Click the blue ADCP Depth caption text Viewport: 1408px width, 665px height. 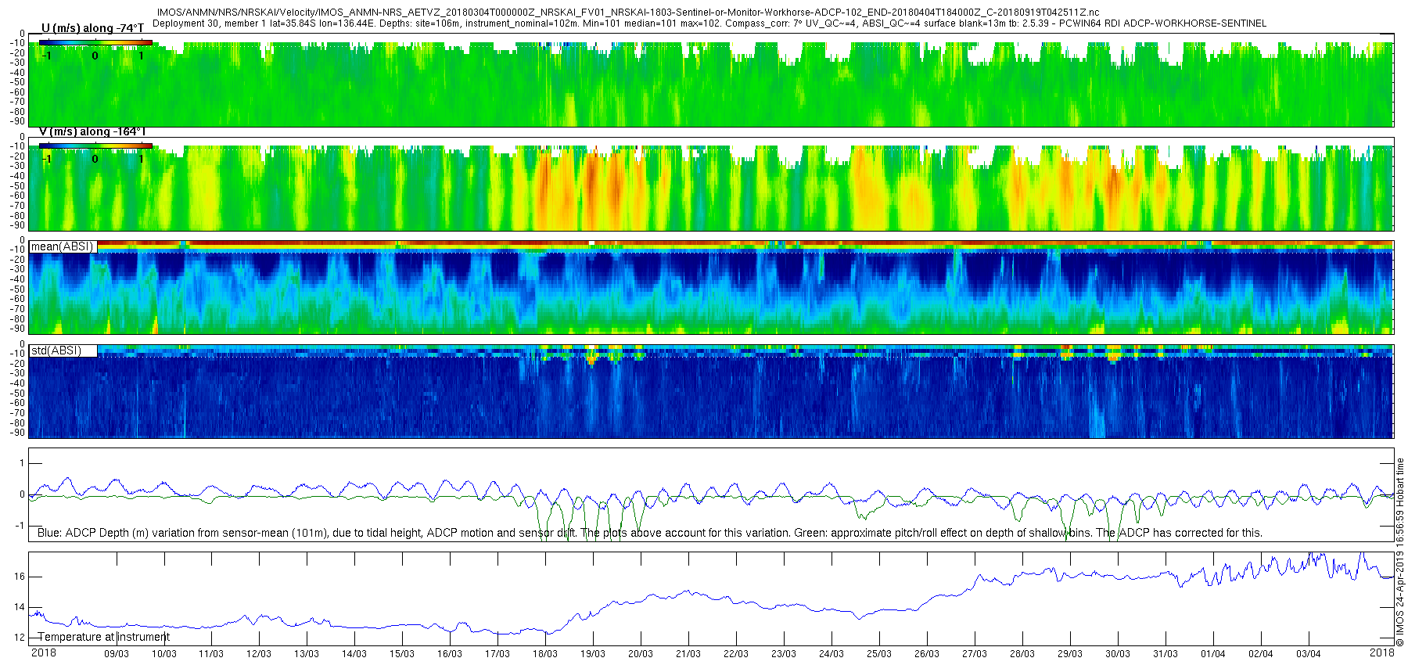(x=649, y=533)
